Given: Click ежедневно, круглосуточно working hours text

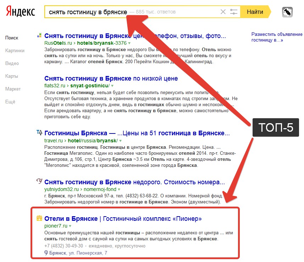Looking at the screenshot, I should 117,246.
